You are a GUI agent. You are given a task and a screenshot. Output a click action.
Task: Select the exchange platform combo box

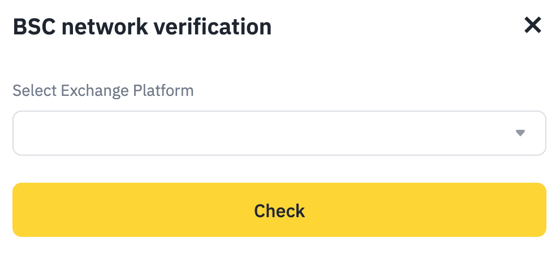[x=279, y=133]
